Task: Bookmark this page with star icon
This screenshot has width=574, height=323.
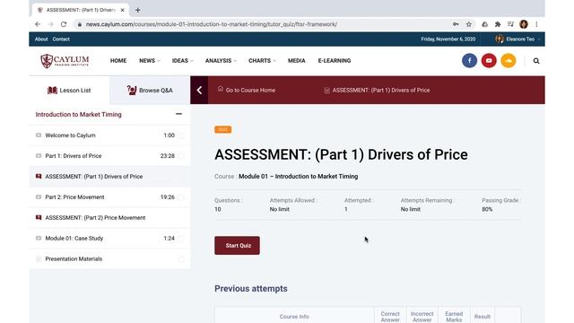Action: click(x=468, y=24)
